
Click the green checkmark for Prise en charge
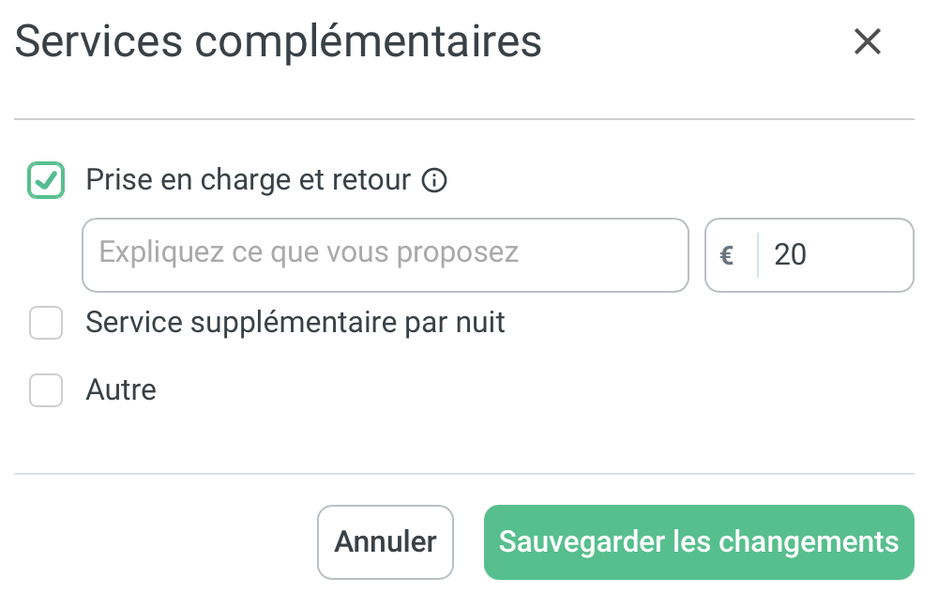[46, 180]
